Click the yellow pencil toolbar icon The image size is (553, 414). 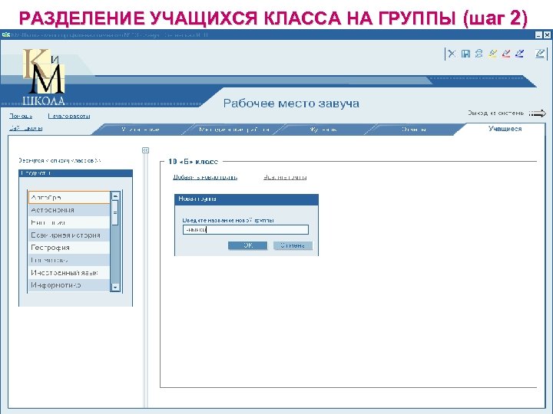pyautogui.click(x=492, y=54)
